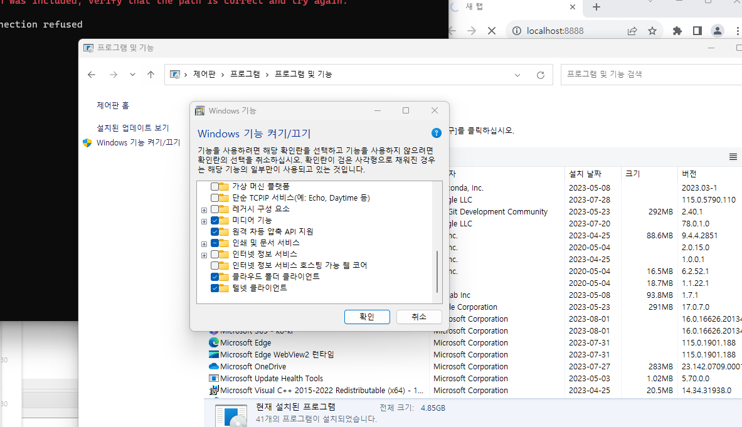Expand 인쇄 및 문서 서비스 node
742x427 pixels.
tap(204, 244)
